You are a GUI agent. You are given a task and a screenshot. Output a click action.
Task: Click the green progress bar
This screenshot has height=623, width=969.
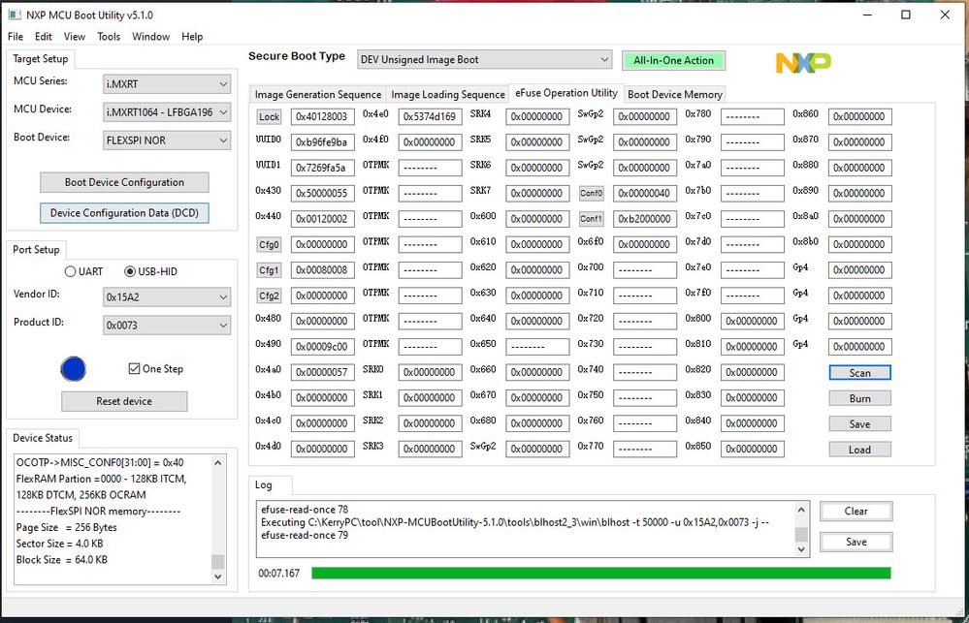click(x=600, y=573)
